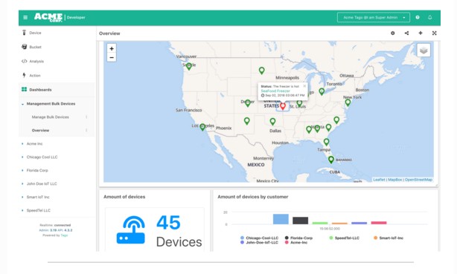Expand the Smart IoT Inc group

(22, 198)
